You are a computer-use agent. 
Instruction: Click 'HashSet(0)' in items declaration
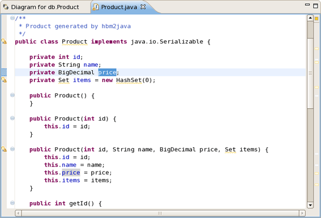point(134,80)
